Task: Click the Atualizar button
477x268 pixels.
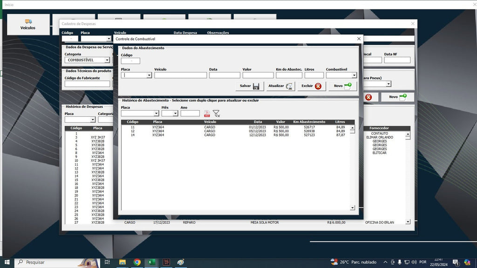Action: click(280, 86)
